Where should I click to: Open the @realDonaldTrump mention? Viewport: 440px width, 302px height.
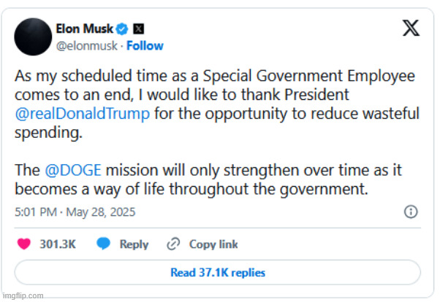[82, 114]
